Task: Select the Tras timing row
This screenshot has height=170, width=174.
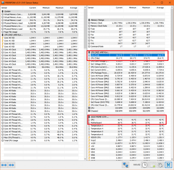Action: tap(126, 38)
